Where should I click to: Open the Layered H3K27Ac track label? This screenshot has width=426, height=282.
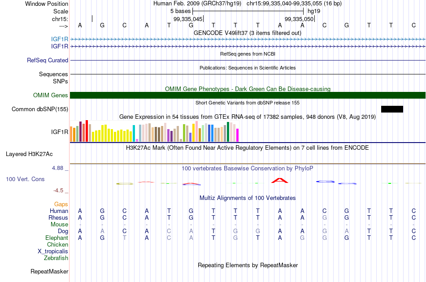pyautogui.click(x=29, y=154)
